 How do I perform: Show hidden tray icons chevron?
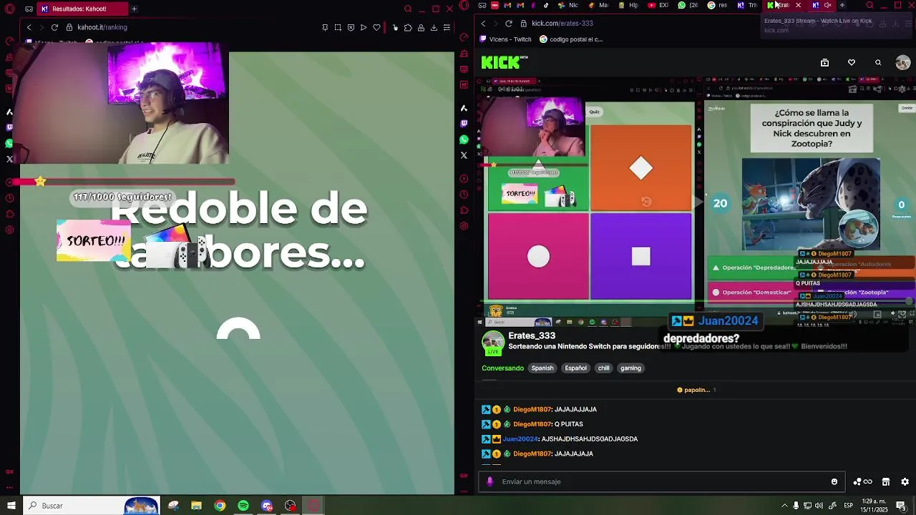point(784,506)
